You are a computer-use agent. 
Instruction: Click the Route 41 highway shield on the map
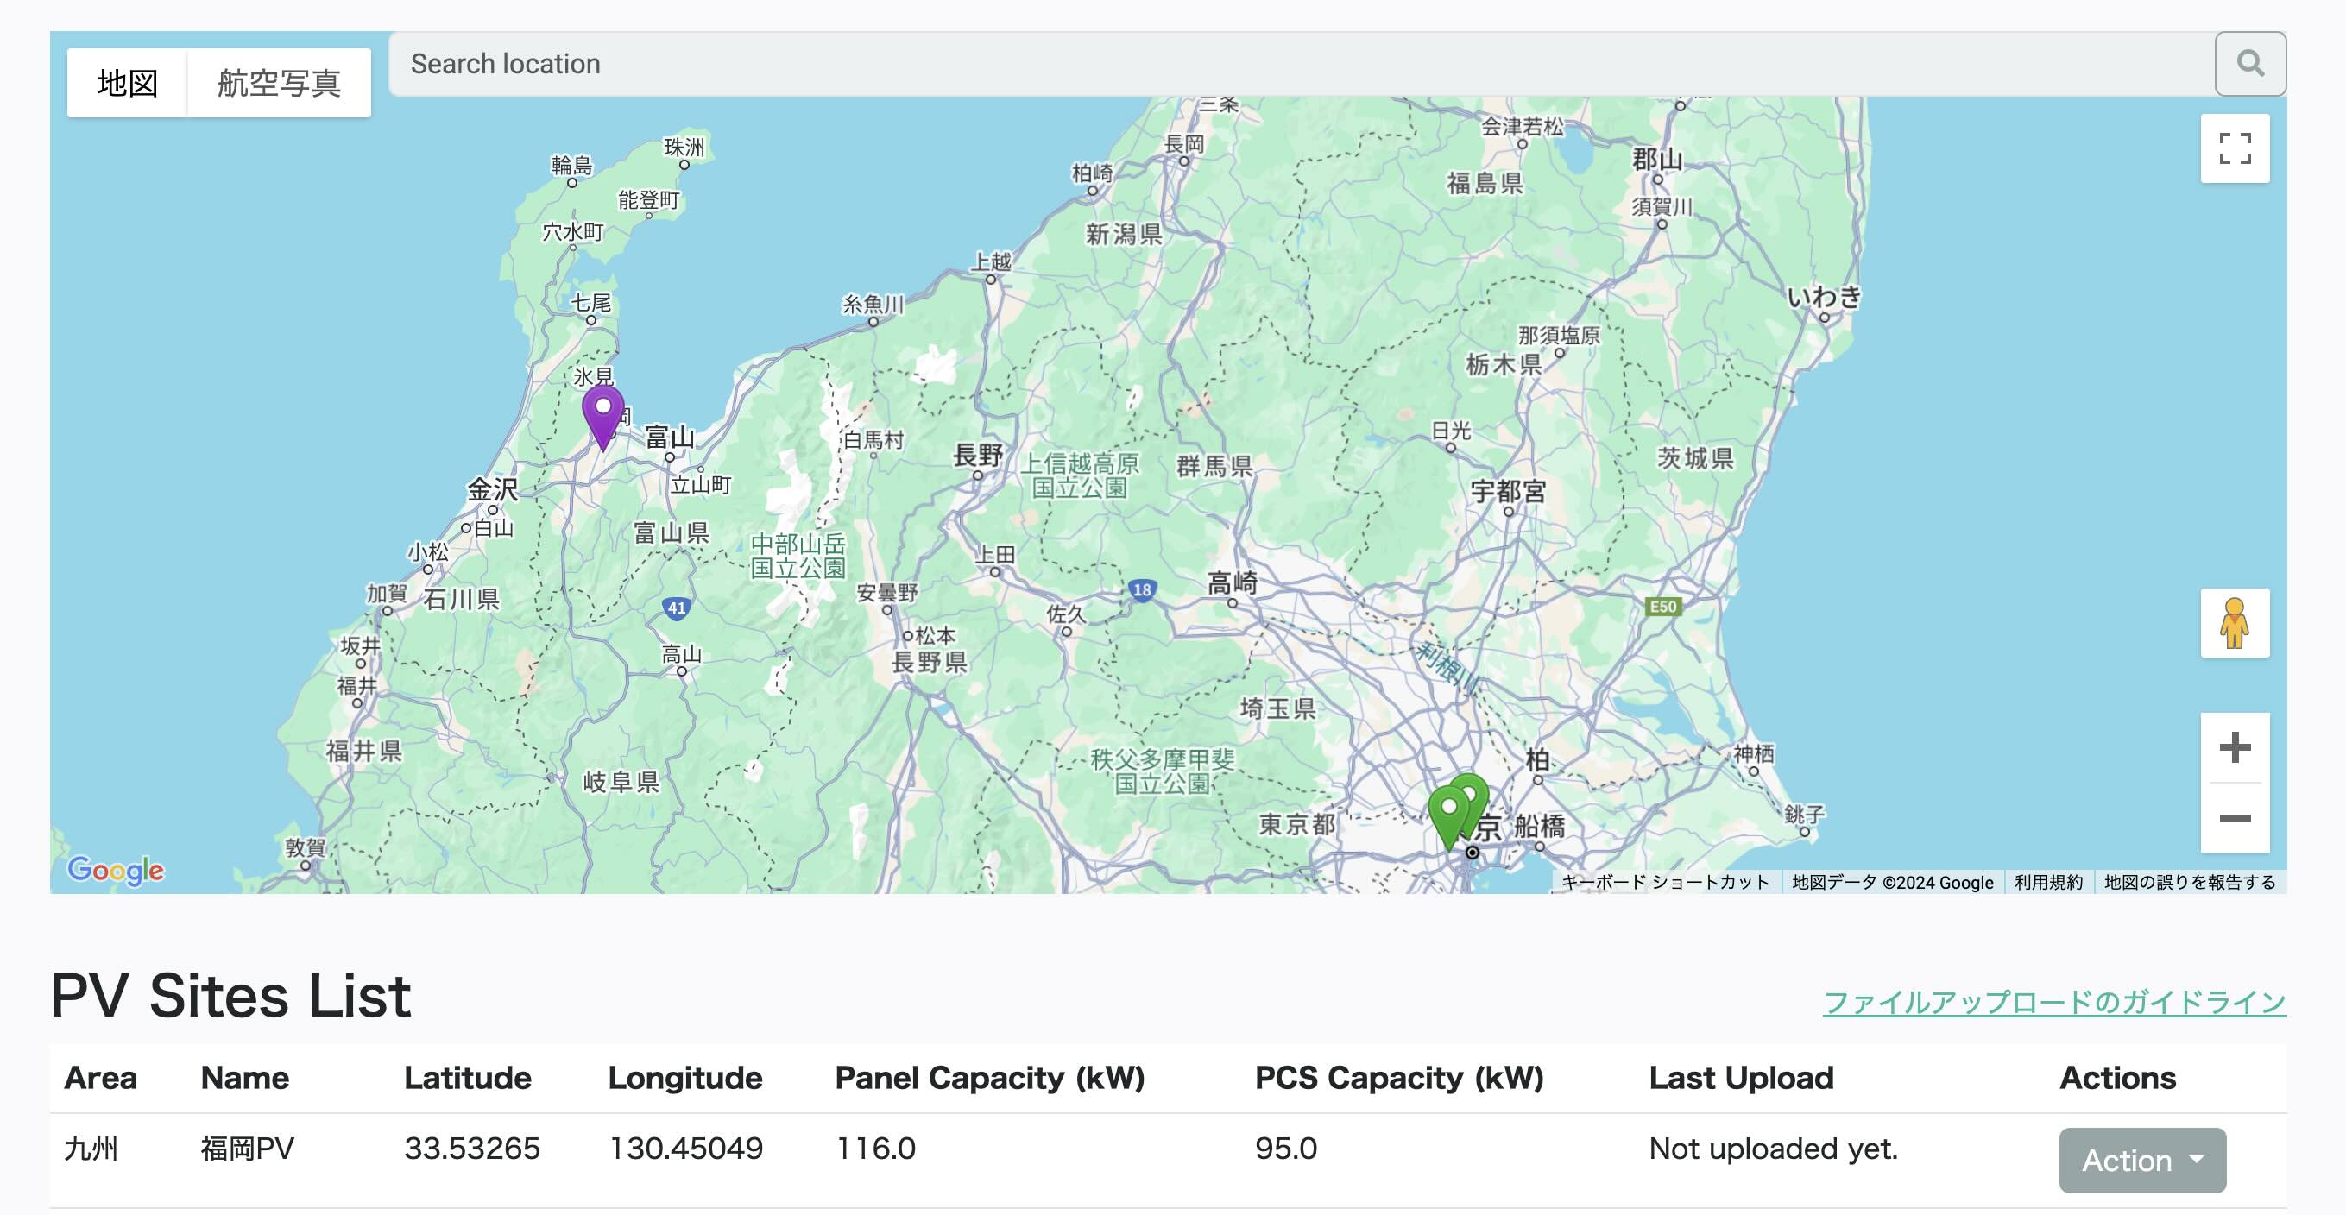click(x=676, y=607)
